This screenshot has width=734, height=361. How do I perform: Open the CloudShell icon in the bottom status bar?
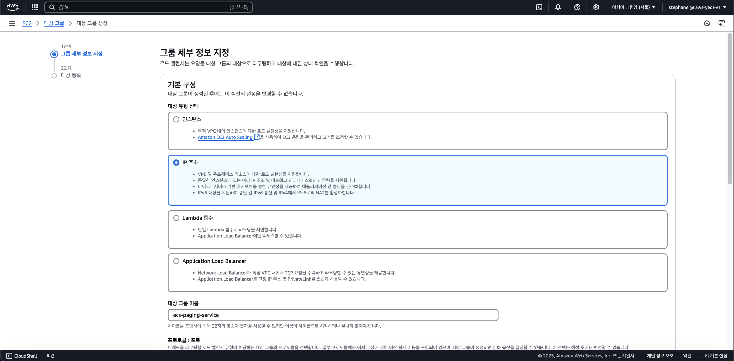tap(8, 356)
